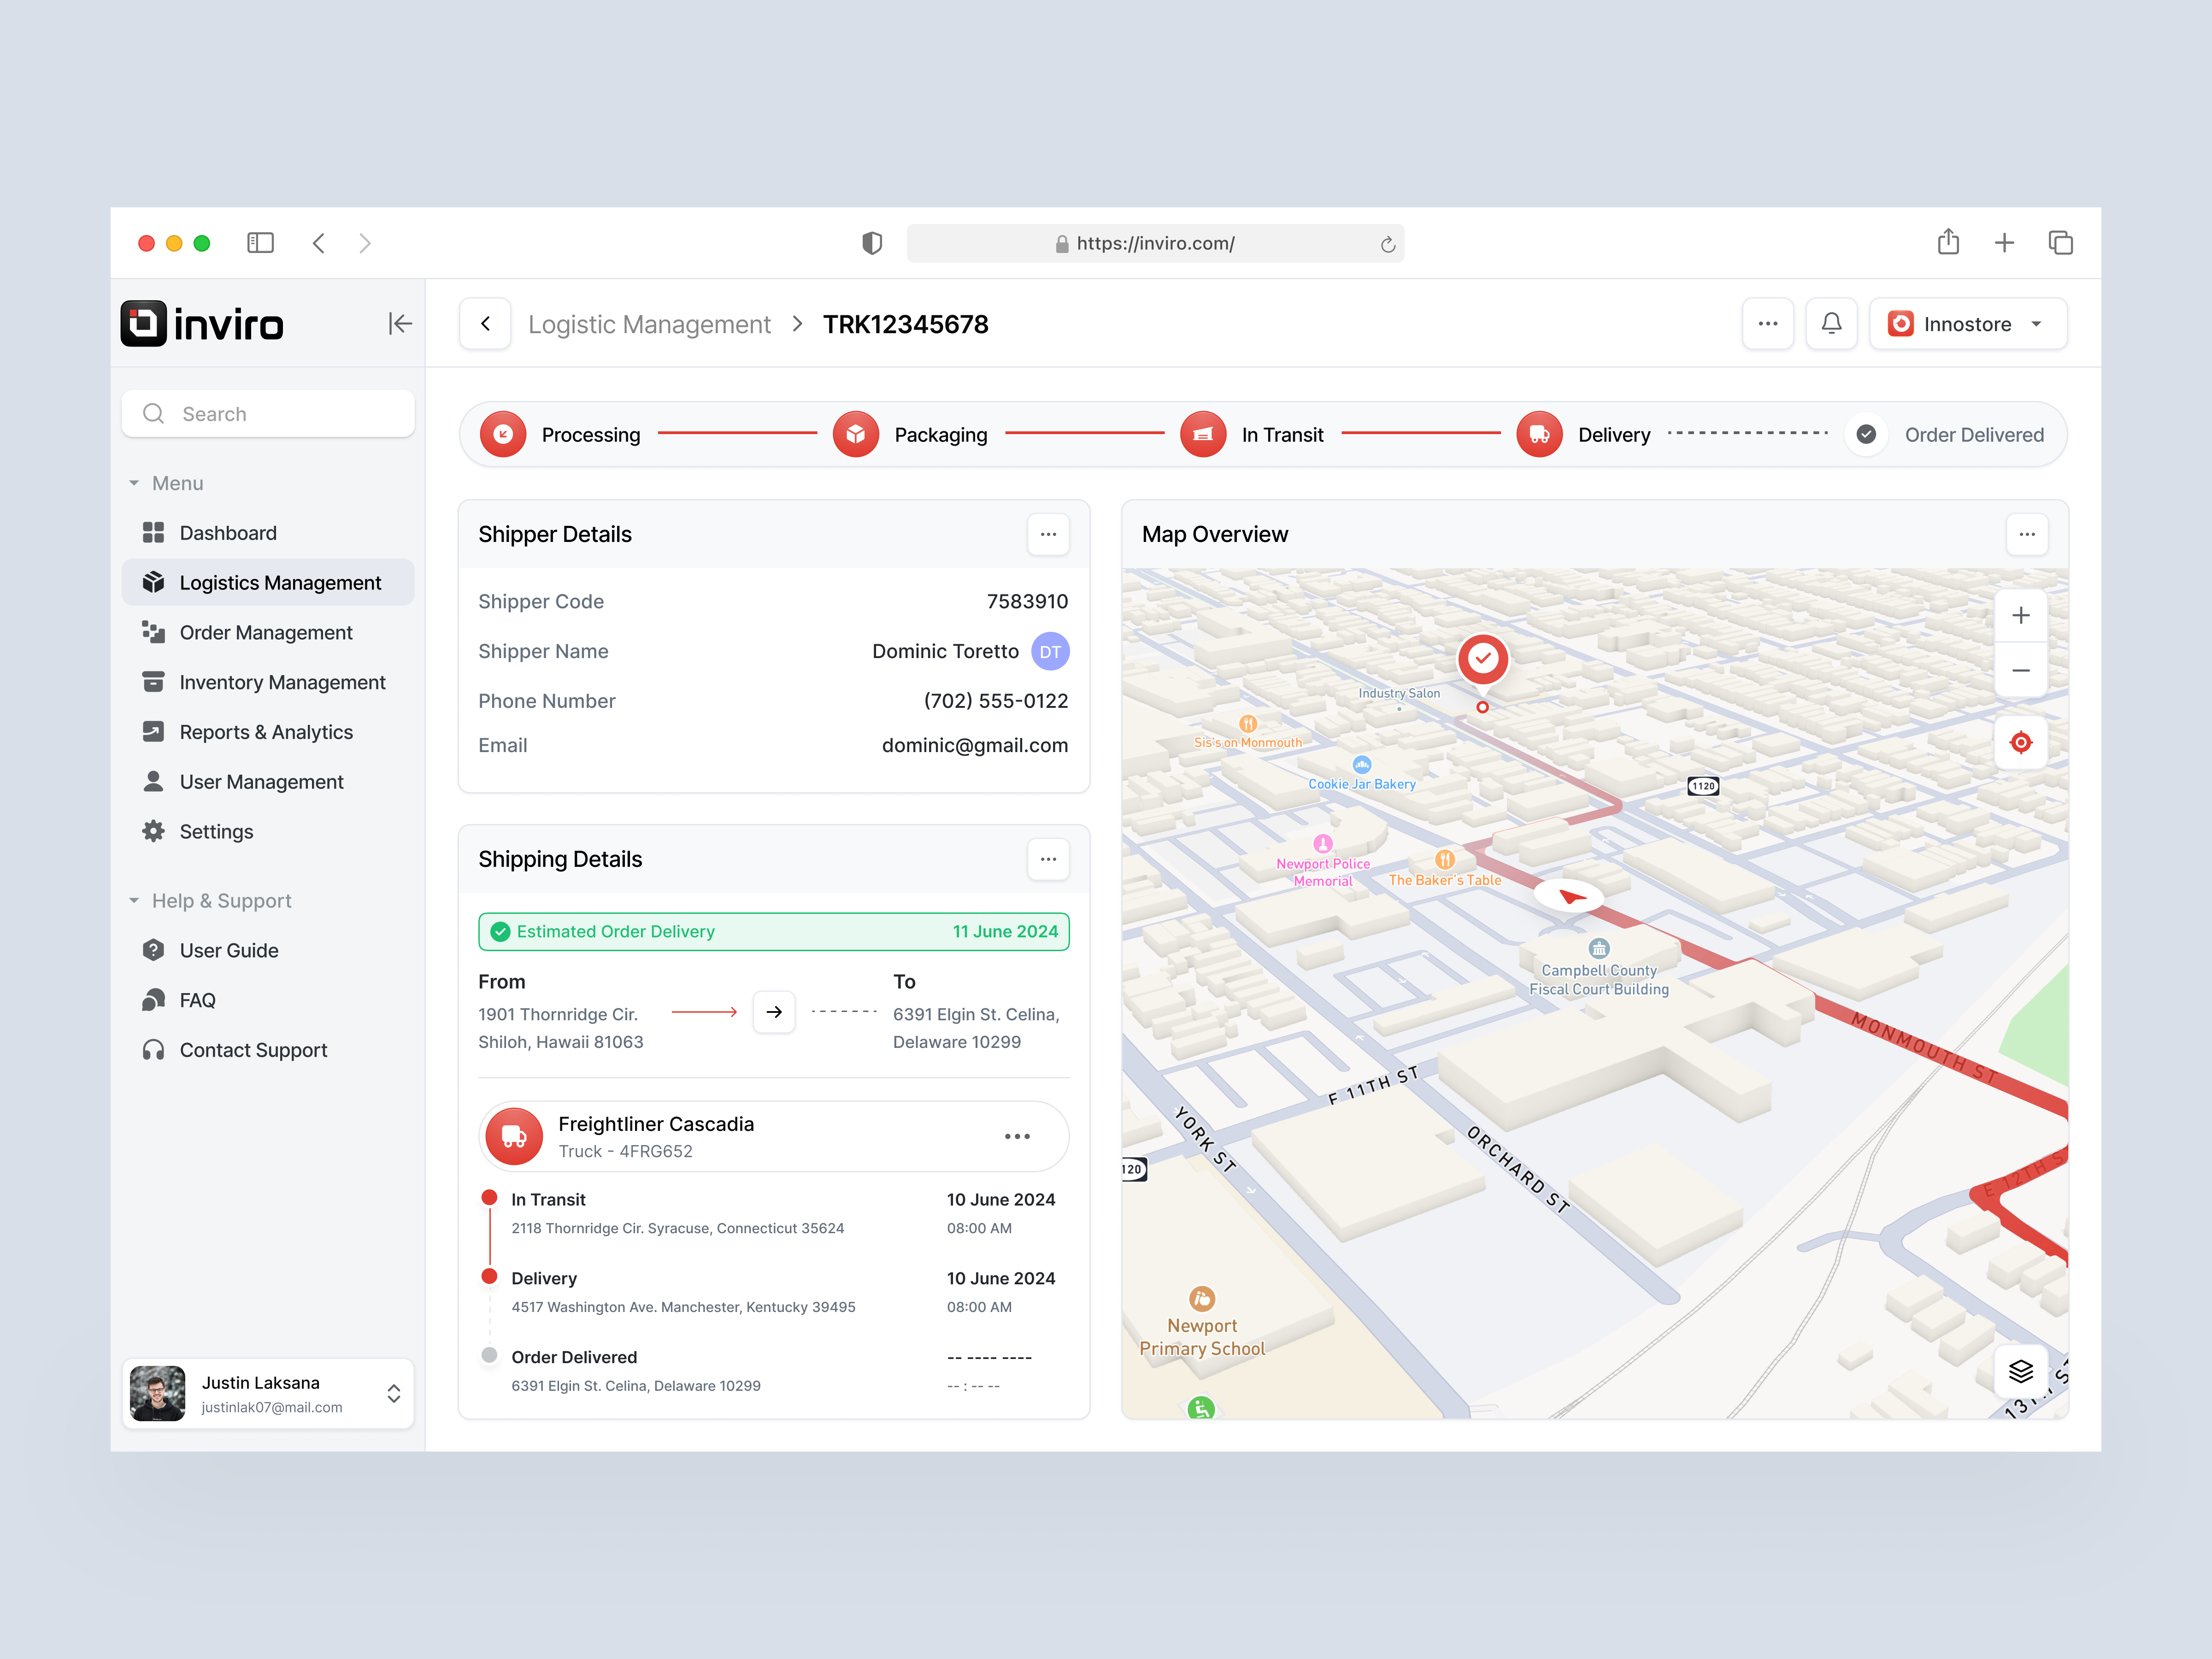Expand the Justin Laksana account switcher
The image size is (2212, 1659).
click(393, 1393)
